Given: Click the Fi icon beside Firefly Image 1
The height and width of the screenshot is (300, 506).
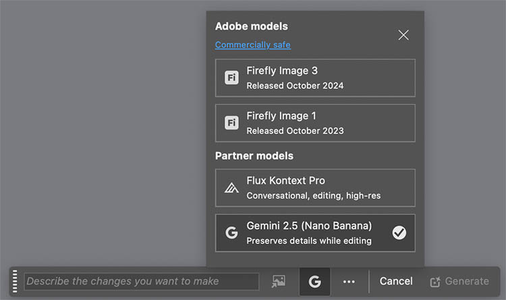Looking at the screenshot, I should click(x=231, y=123).
